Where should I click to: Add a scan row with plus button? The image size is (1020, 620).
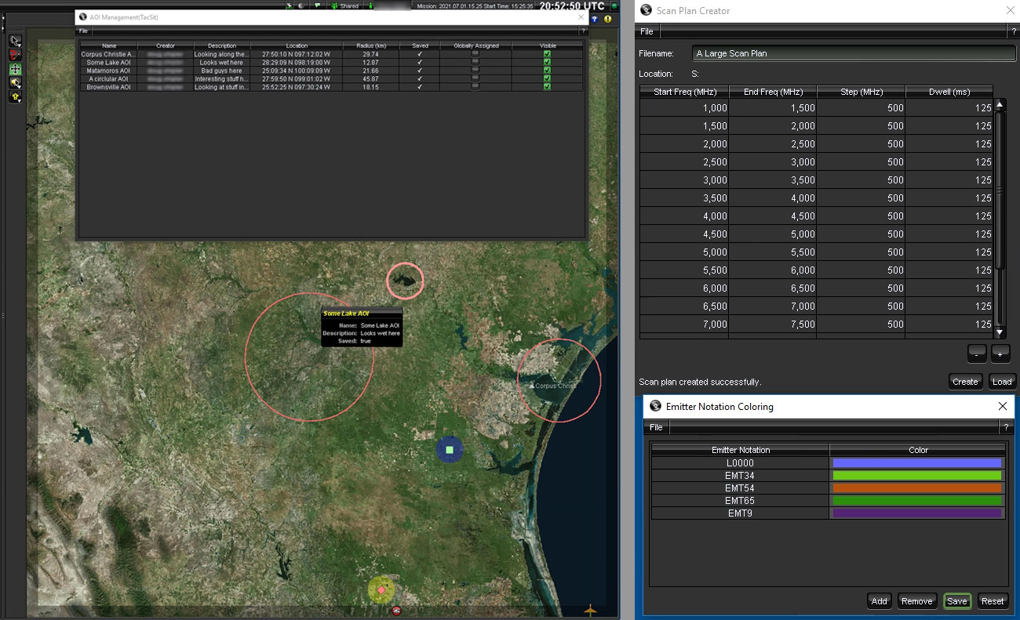[x=1000, y=354]
